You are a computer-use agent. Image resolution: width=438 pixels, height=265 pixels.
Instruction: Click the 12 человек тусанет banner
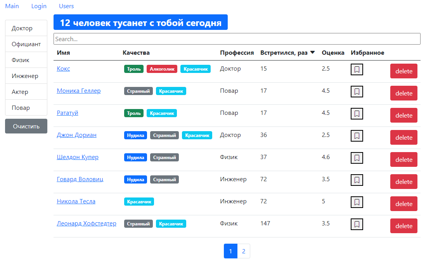point(140,23)
